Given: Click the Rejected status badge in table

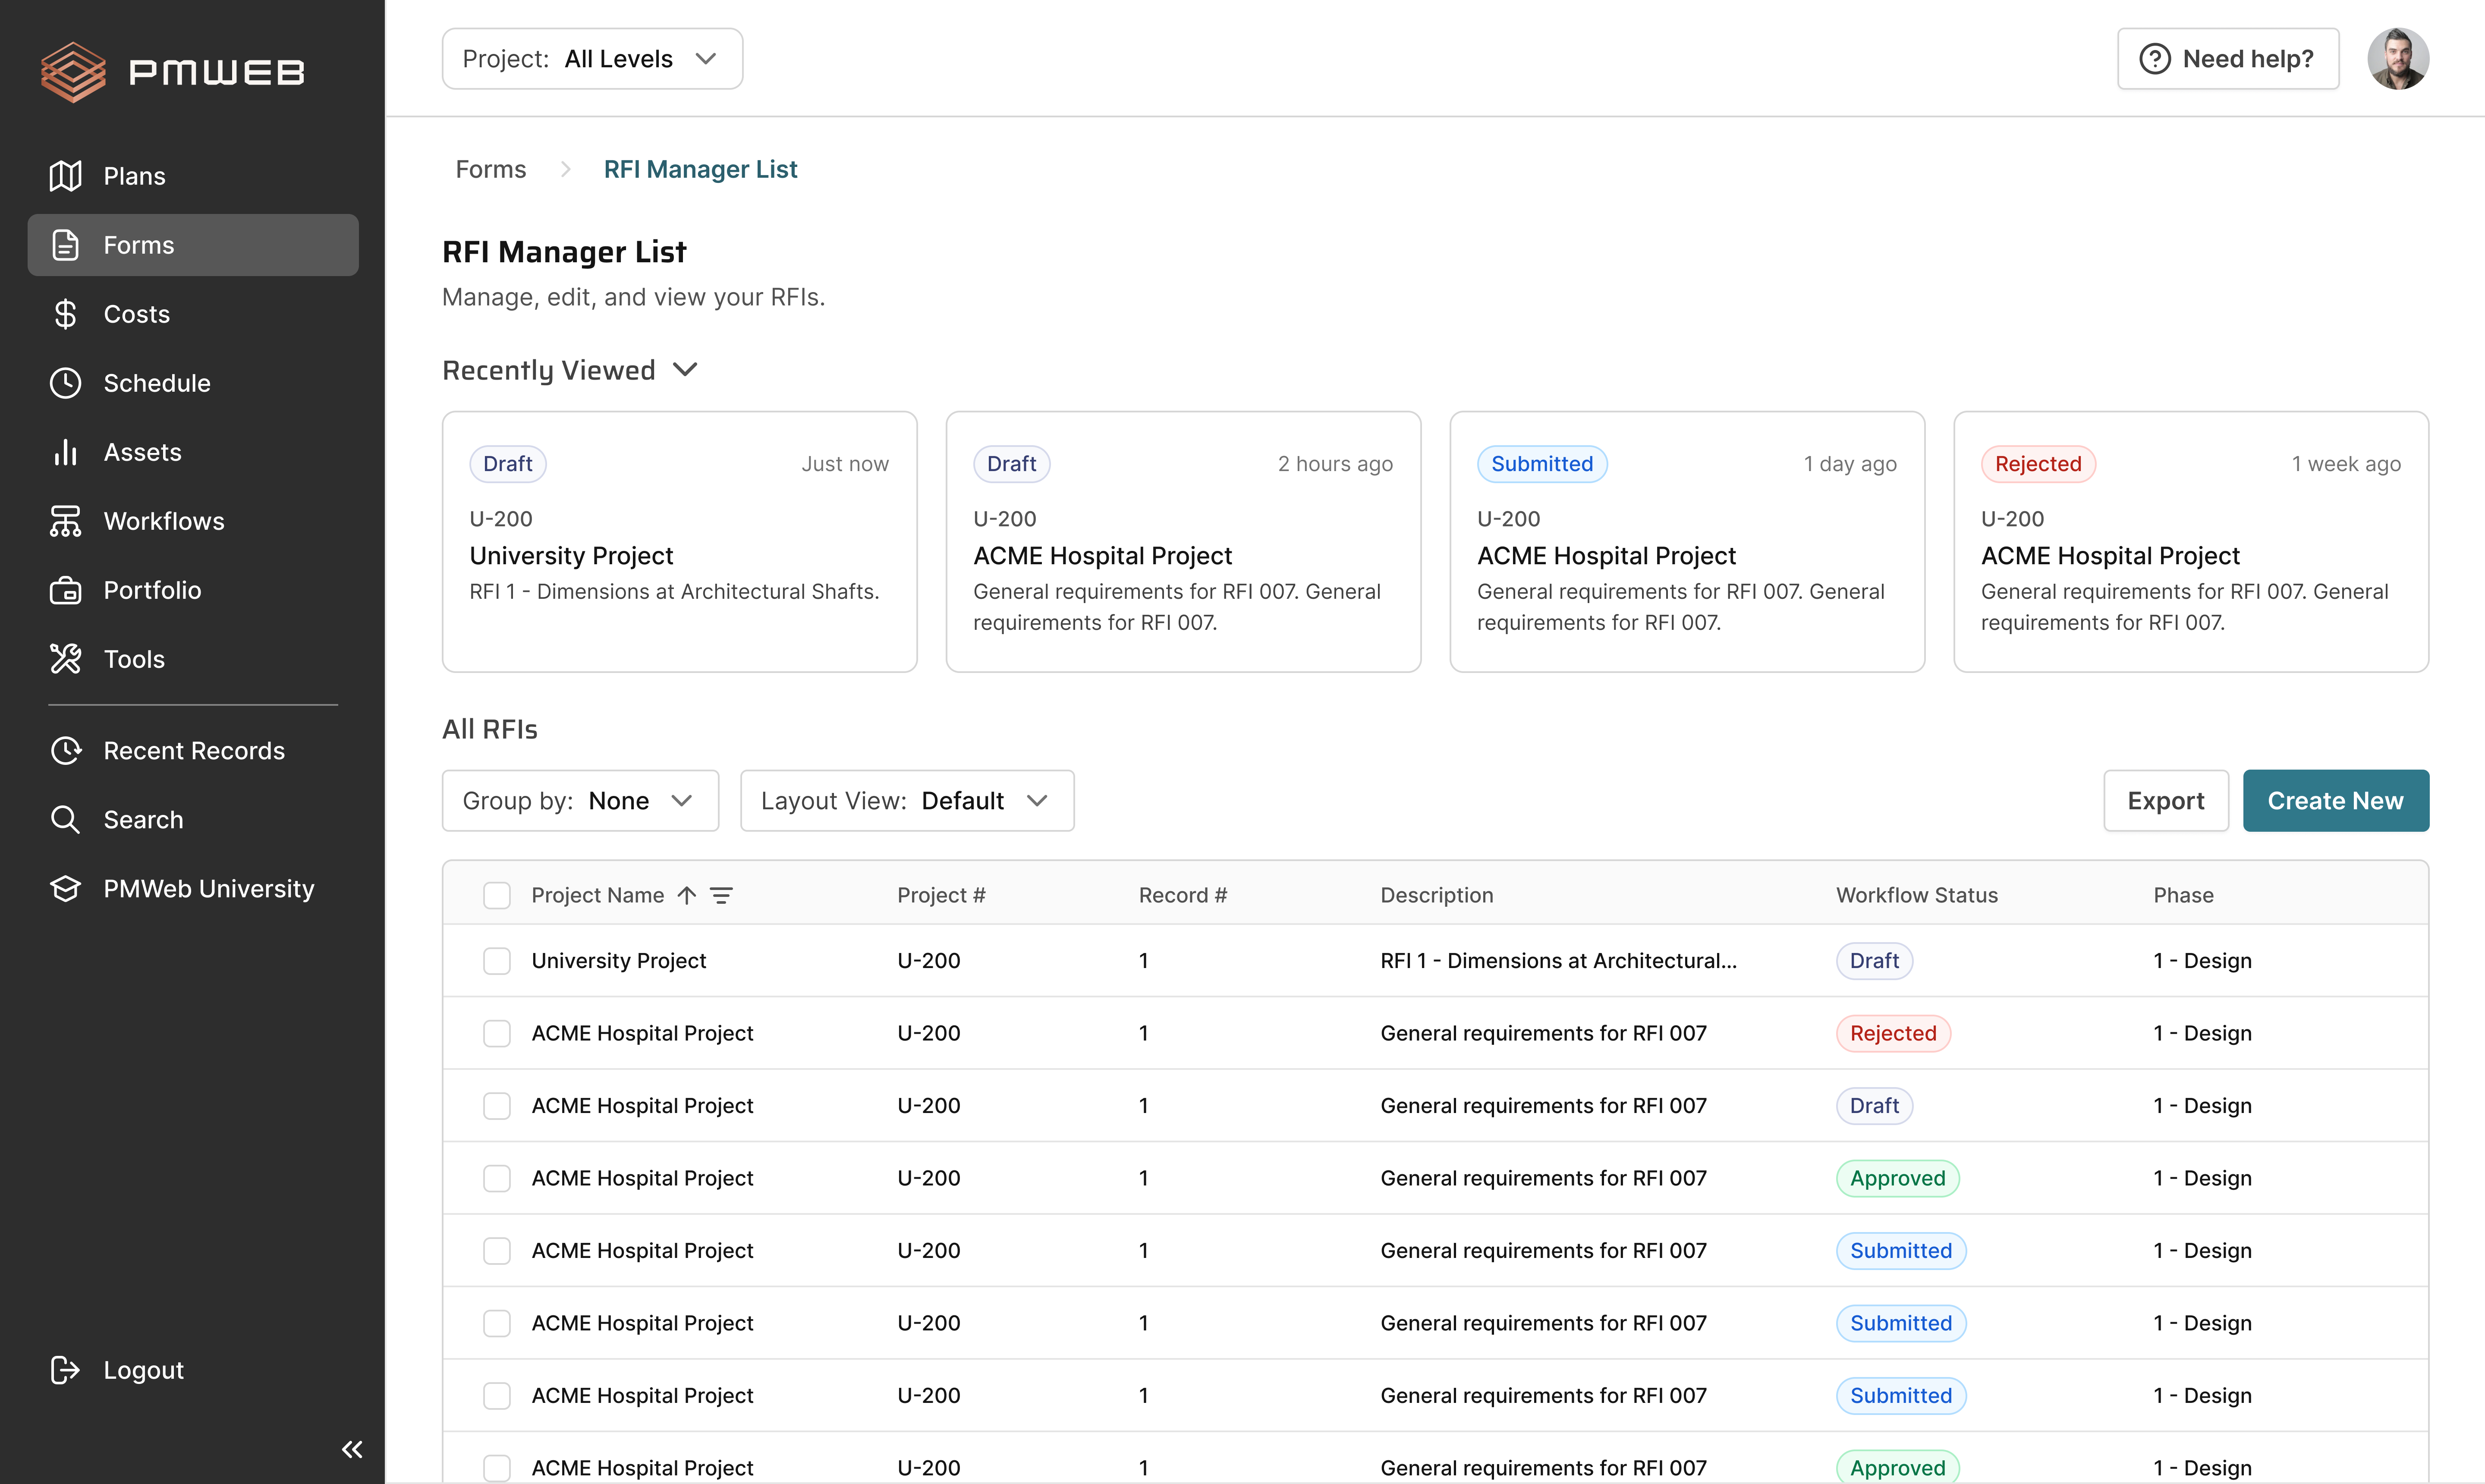Looking at the screenshot, I should 1893,1033.
